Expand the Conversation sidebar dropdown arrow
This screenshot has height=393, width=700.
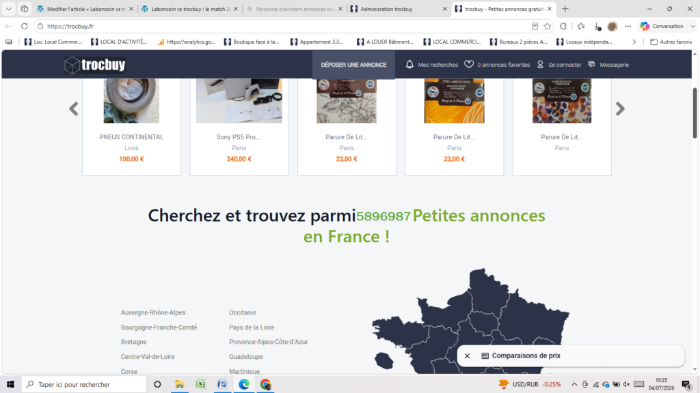tap(692, 27)
